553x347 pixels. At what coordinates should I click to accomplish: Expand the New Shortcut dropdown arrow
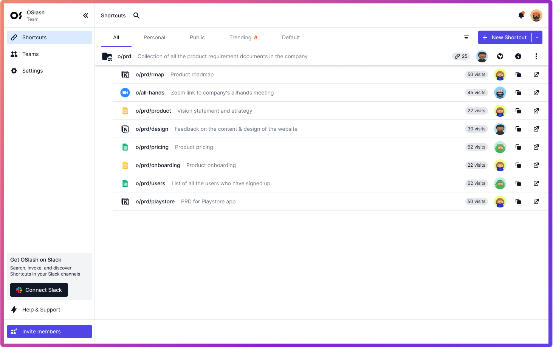[x=537, y=37]
